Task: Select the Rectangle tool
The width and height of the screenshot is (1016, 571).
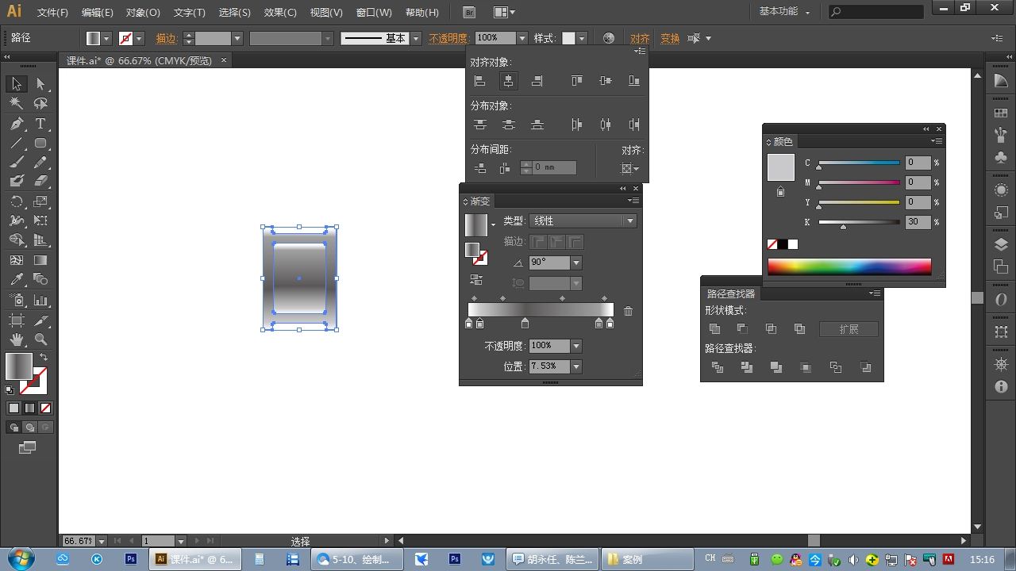Action: [x=40, y=144]
